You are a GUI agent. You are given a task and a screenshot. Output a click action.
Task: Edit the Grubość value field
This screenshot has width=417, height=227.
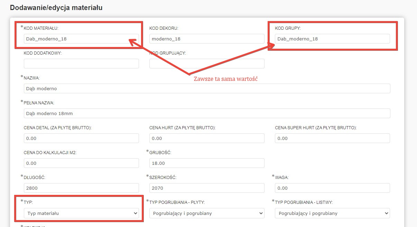[x=207, y=163]
